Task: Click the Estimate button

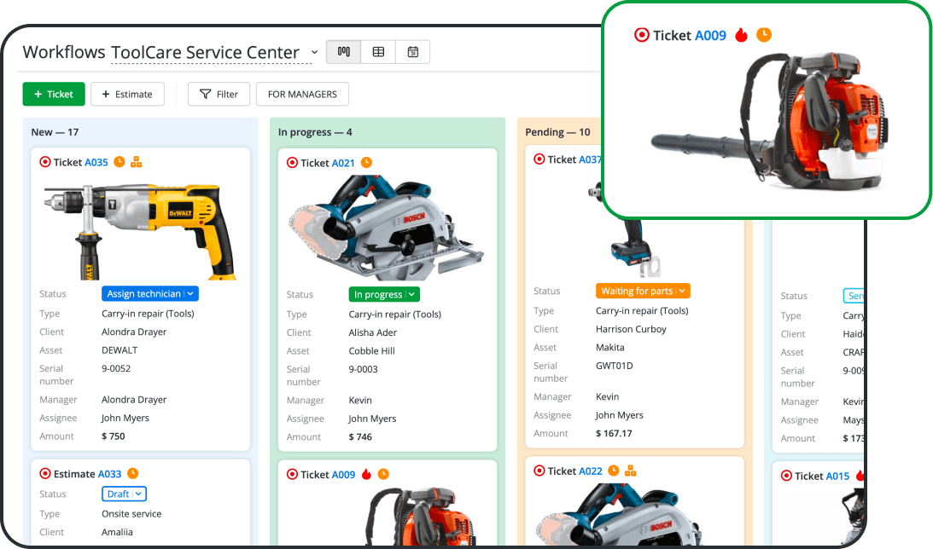Action: [x=127, y=94]
